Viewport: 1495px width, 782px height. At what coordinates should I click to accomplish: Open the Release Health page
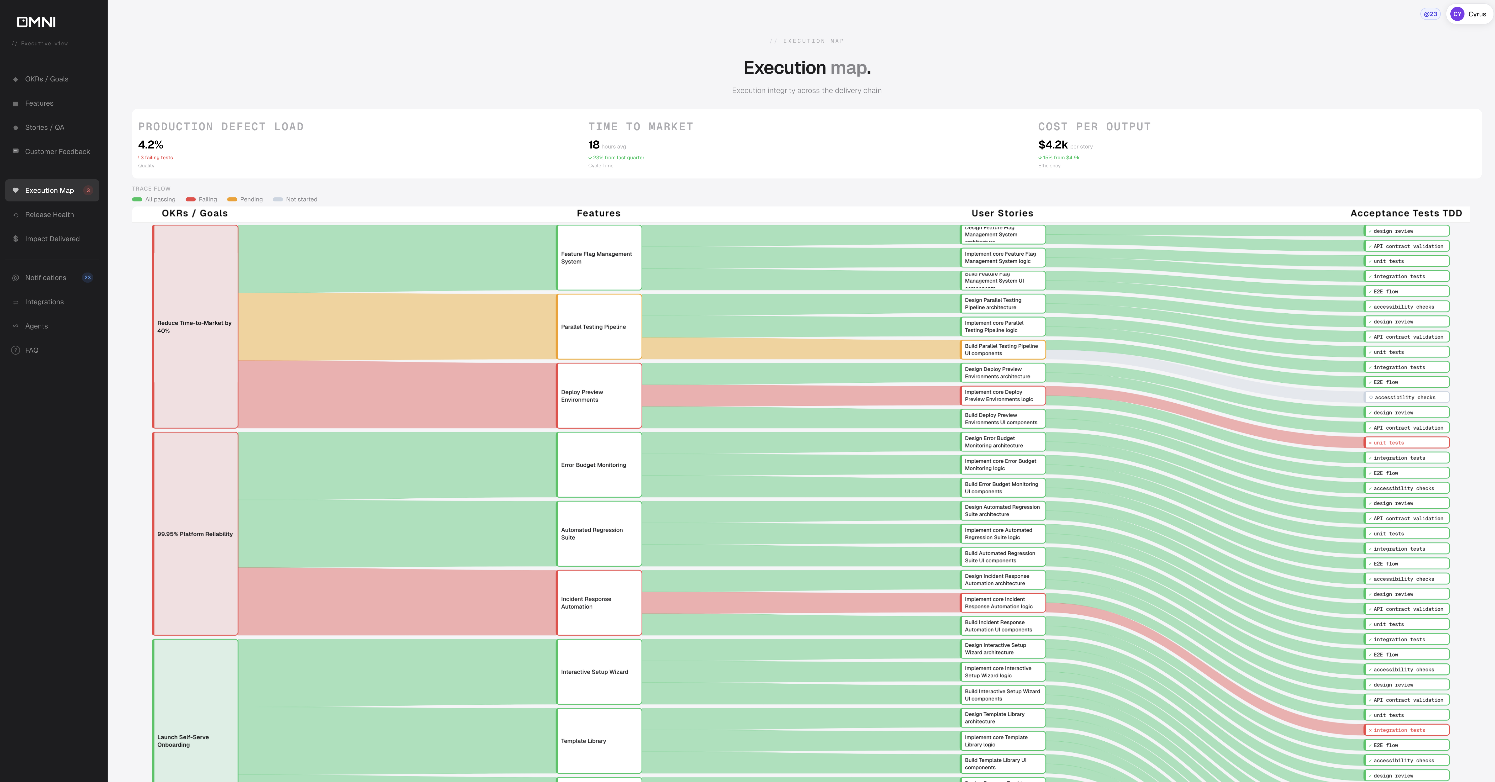(49, 215)
